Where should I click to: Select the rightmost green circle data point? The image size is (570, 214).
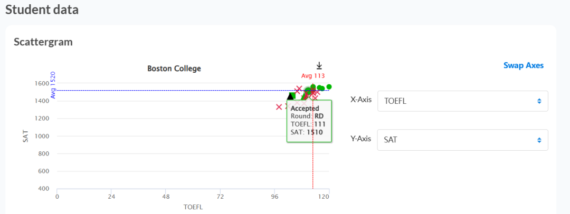tap(329, 87)
